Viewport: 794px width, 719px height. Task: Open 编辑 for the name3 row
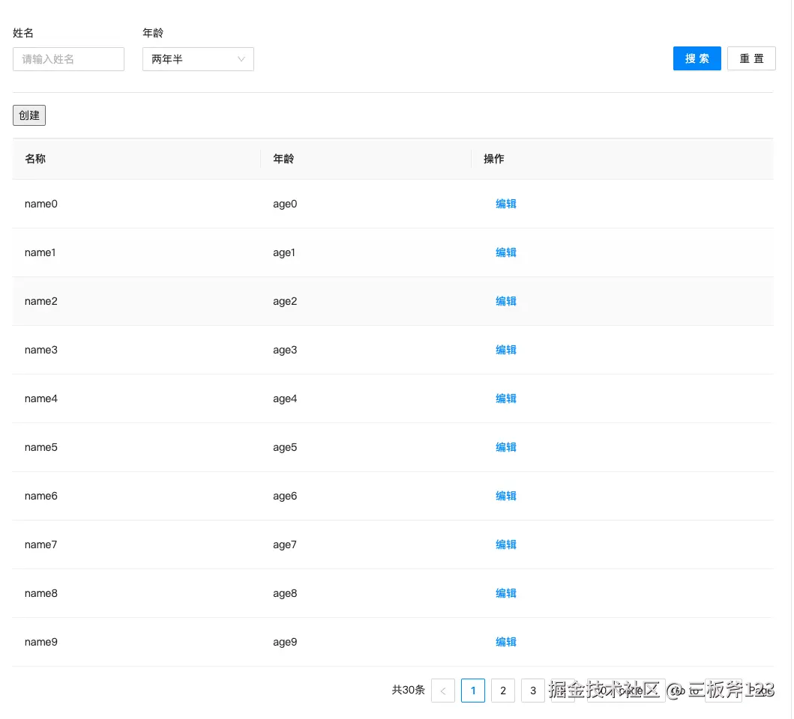pyautogui.click(x=506, y=350)
